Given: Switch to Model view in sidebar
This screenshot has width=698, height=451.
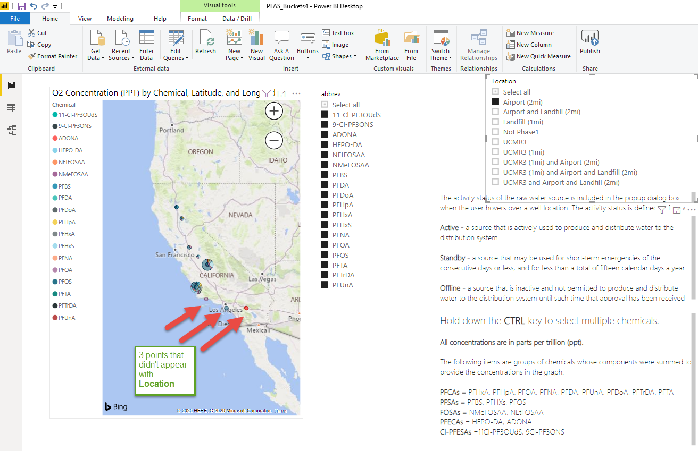Looking at the screenshot, I should [11, 130].
